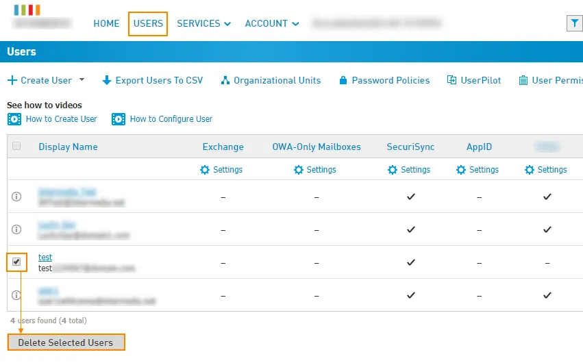Select the USERS tab
The image size is (583, 363).
(148, 23)
